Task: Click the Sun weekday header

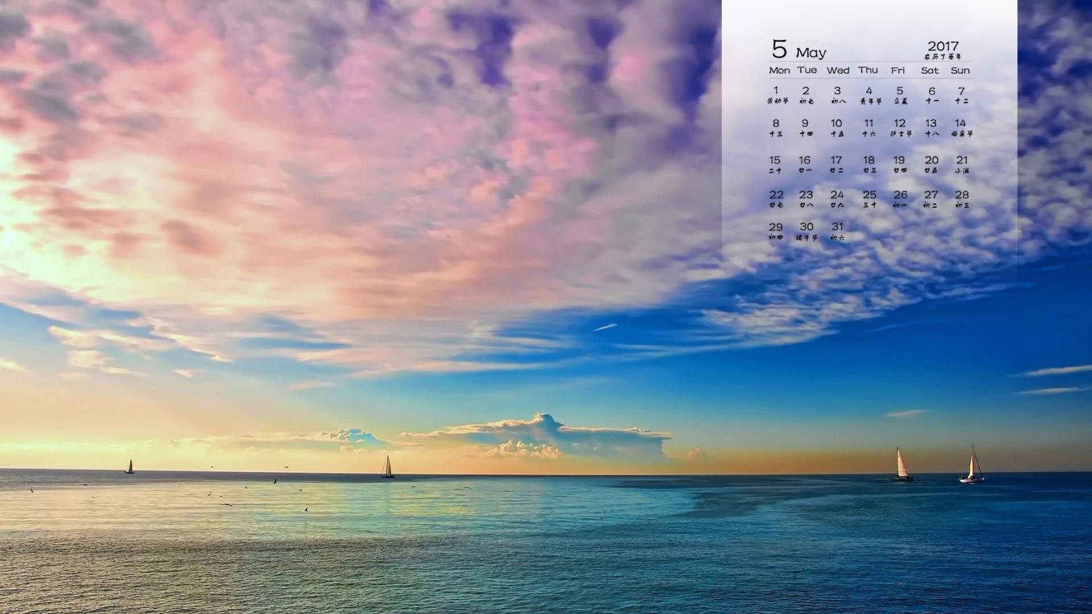Action: (x=960, y=70)
